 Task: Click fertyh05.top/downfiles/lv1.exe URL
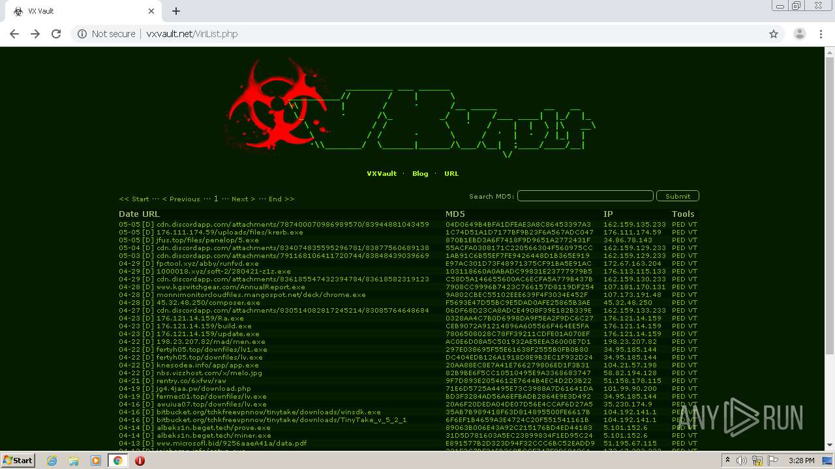click(211, 350)
